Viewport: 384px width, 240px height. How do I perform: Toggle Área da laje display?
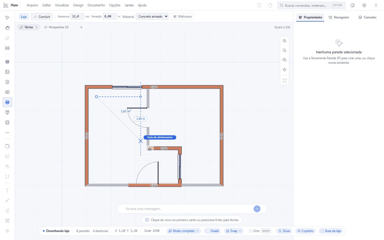[331, 231]
